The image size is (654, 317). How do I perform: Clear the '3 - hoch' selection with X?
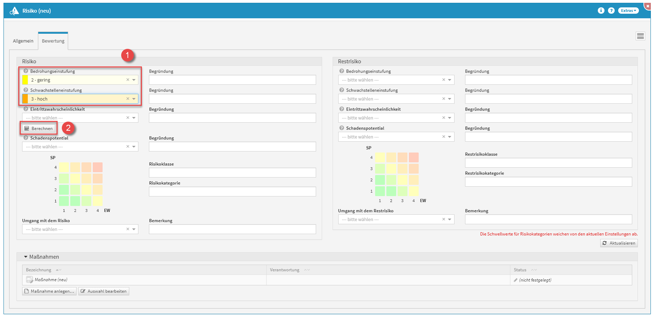128,99
